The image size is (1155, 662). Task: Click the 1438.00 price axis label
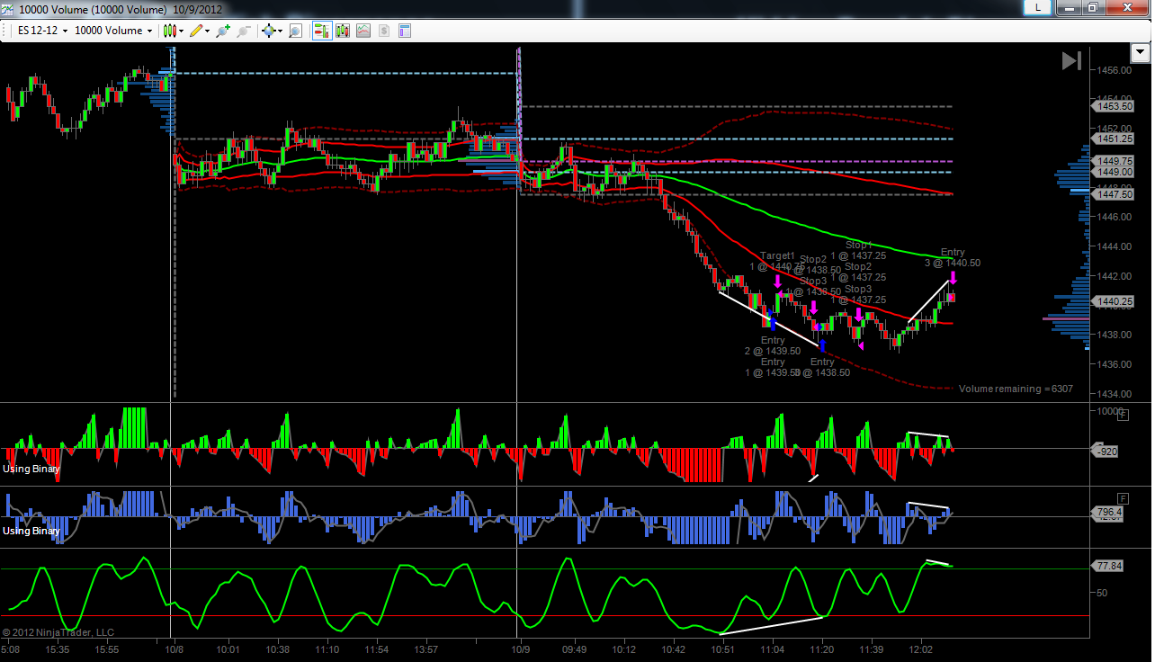pyautogui.click(x=1115, y=335)
